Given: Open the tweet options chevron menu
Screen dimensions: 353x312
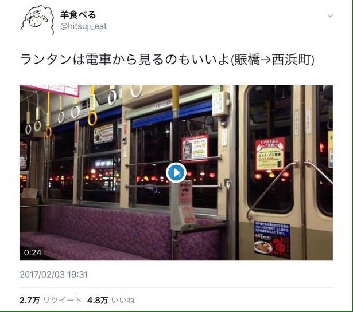Looking at the screenshot, I should [330, 15].
